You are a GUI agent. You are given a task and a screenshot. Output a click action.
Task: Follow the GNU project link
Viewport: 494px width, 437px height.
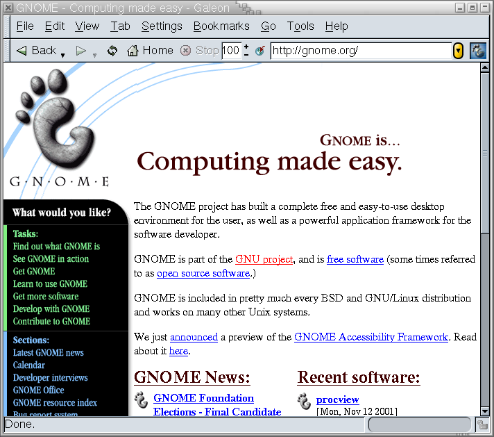264,259
